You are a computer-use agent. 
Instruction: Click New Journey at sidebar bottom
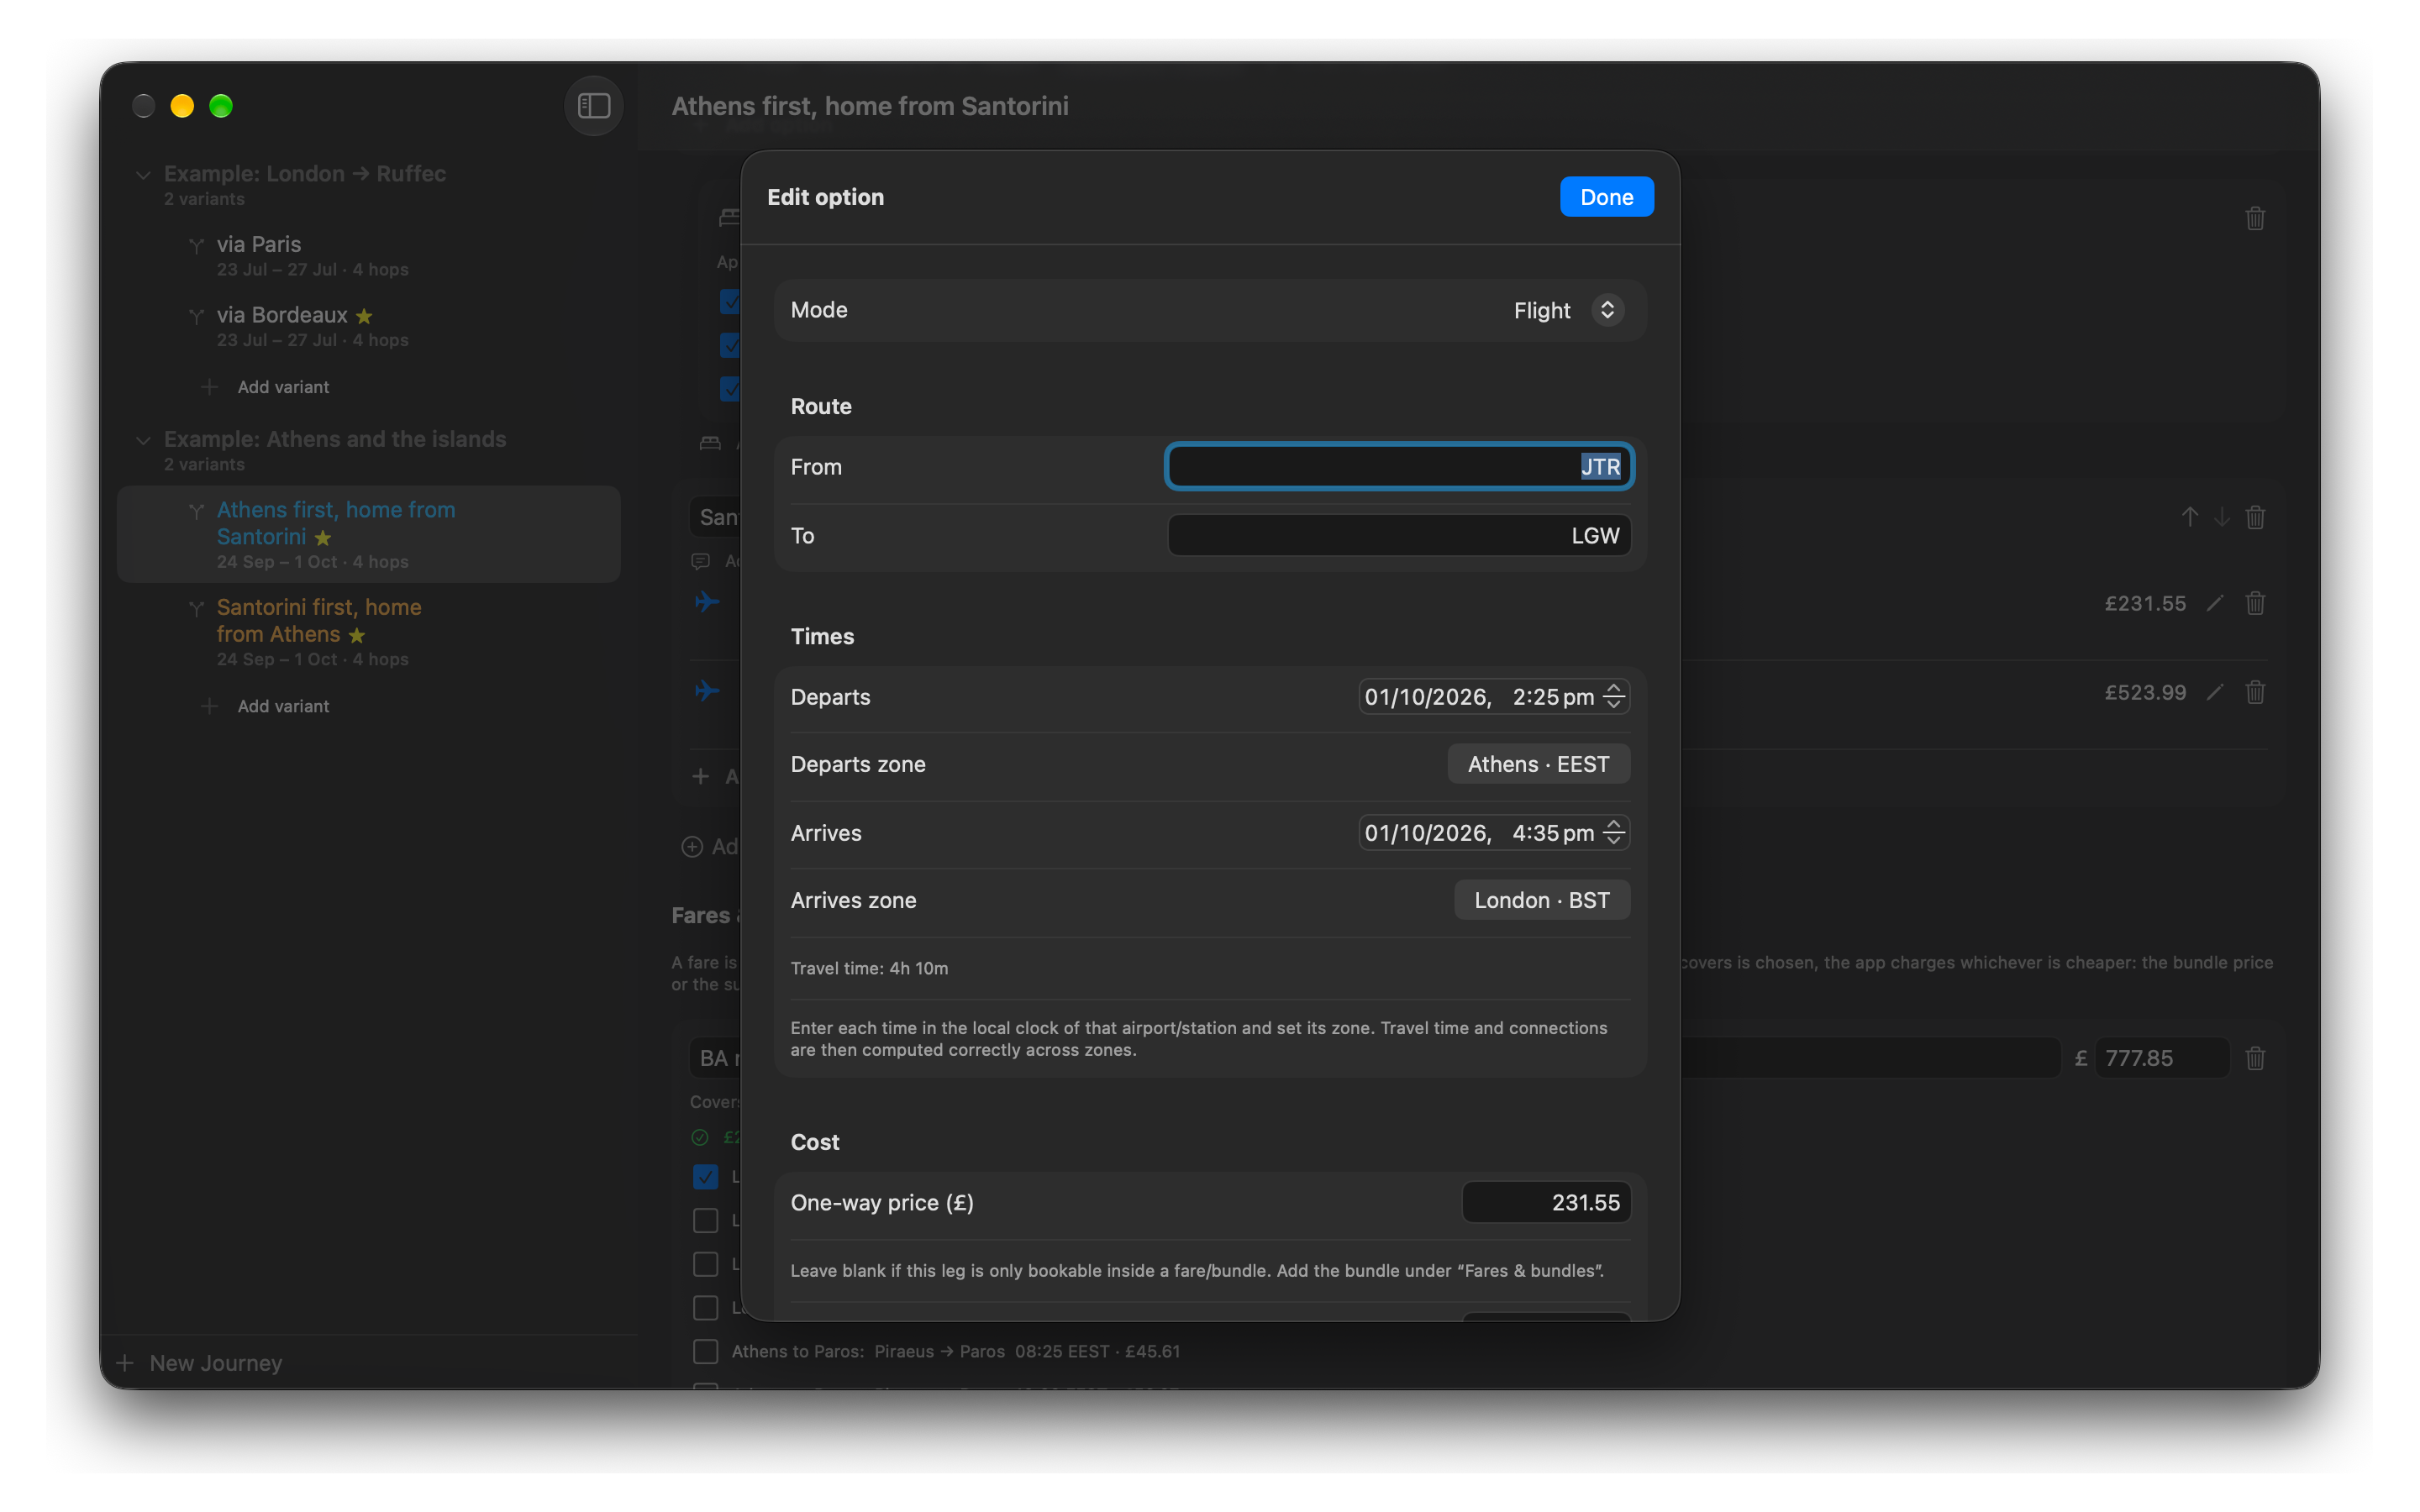(x=200, y=1363)
